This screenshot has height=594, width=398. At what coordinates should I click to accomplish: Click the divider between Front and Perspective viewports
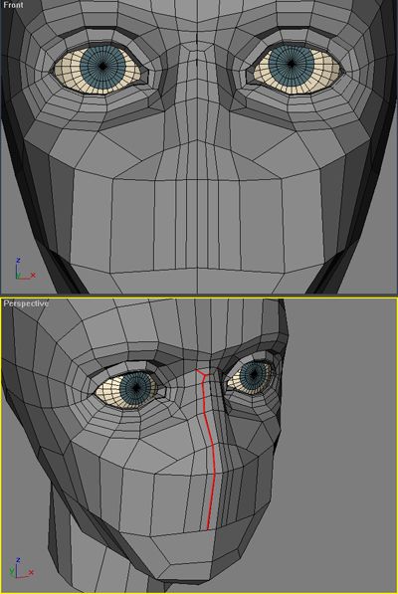199,296
